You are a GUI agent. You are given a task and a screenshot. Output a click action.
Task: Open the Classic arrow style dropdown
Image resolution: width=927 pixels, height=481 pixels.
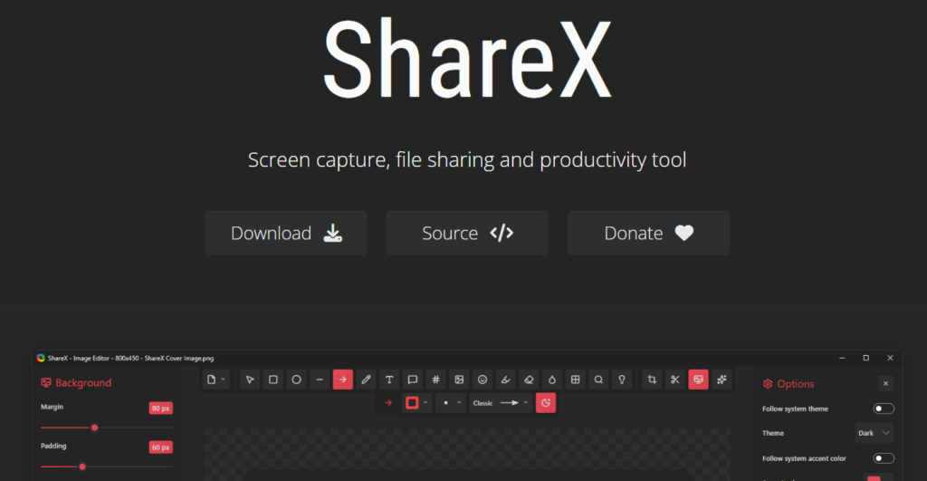click(499, 403)
